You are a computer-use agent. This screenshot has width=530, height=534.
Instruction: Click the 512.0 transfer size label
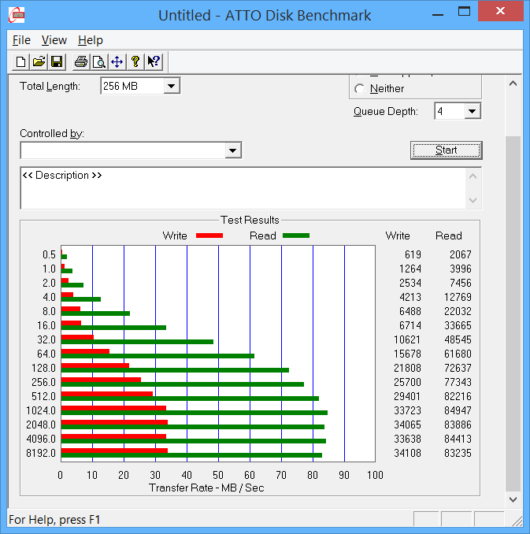[43, 396]
